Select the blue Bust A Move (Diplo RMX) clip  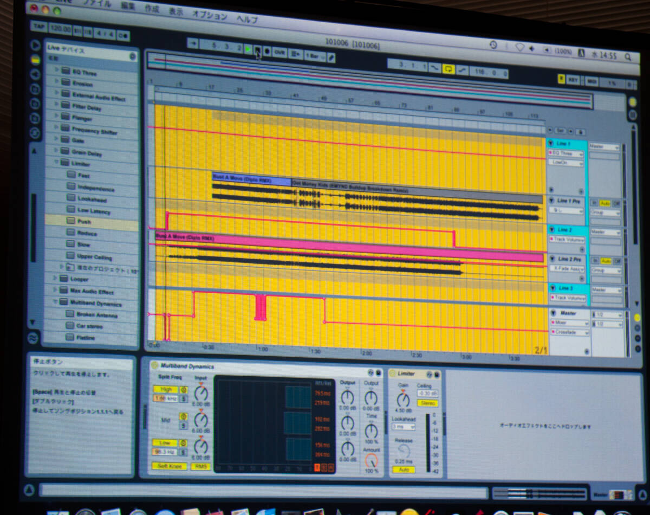(x=252, y=179)
